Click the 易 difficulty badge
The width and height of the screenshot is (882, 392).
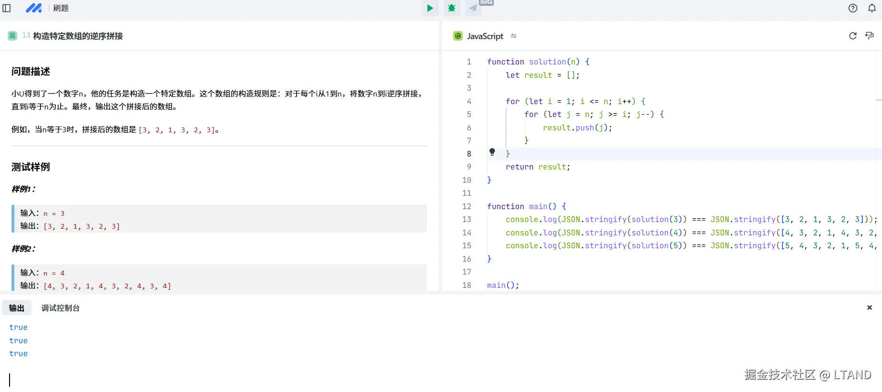pyautogui.click(x=12, y=36)
